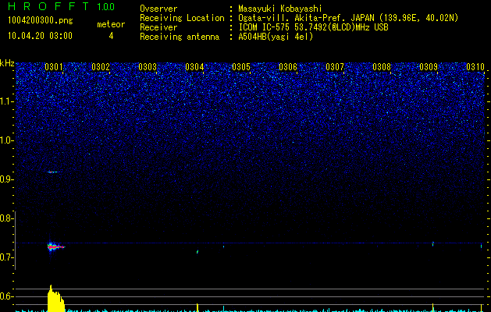Click the kHz axis unit label

[7, 63]
